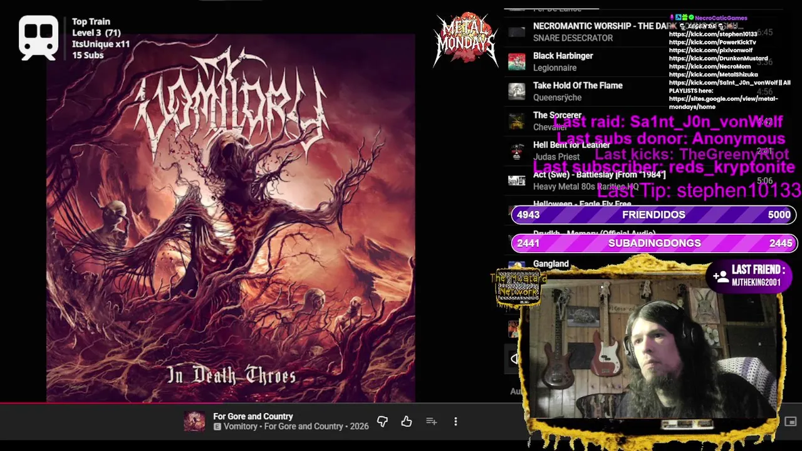Click the Last subscriber reds_kryptonite label
802x451 pixels.
(x=664, y=167)
